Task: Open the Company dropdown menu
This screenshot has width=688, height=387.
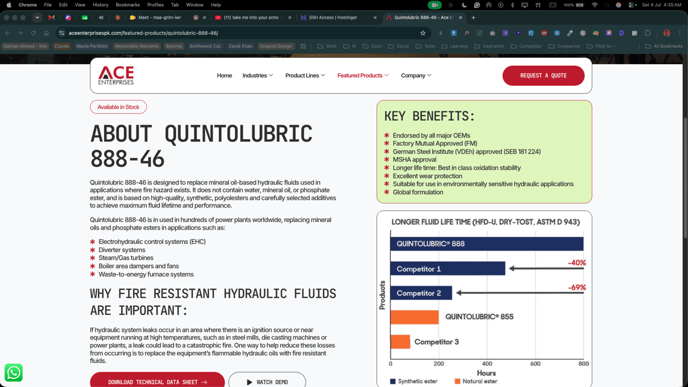Action: tap(416, 76)
